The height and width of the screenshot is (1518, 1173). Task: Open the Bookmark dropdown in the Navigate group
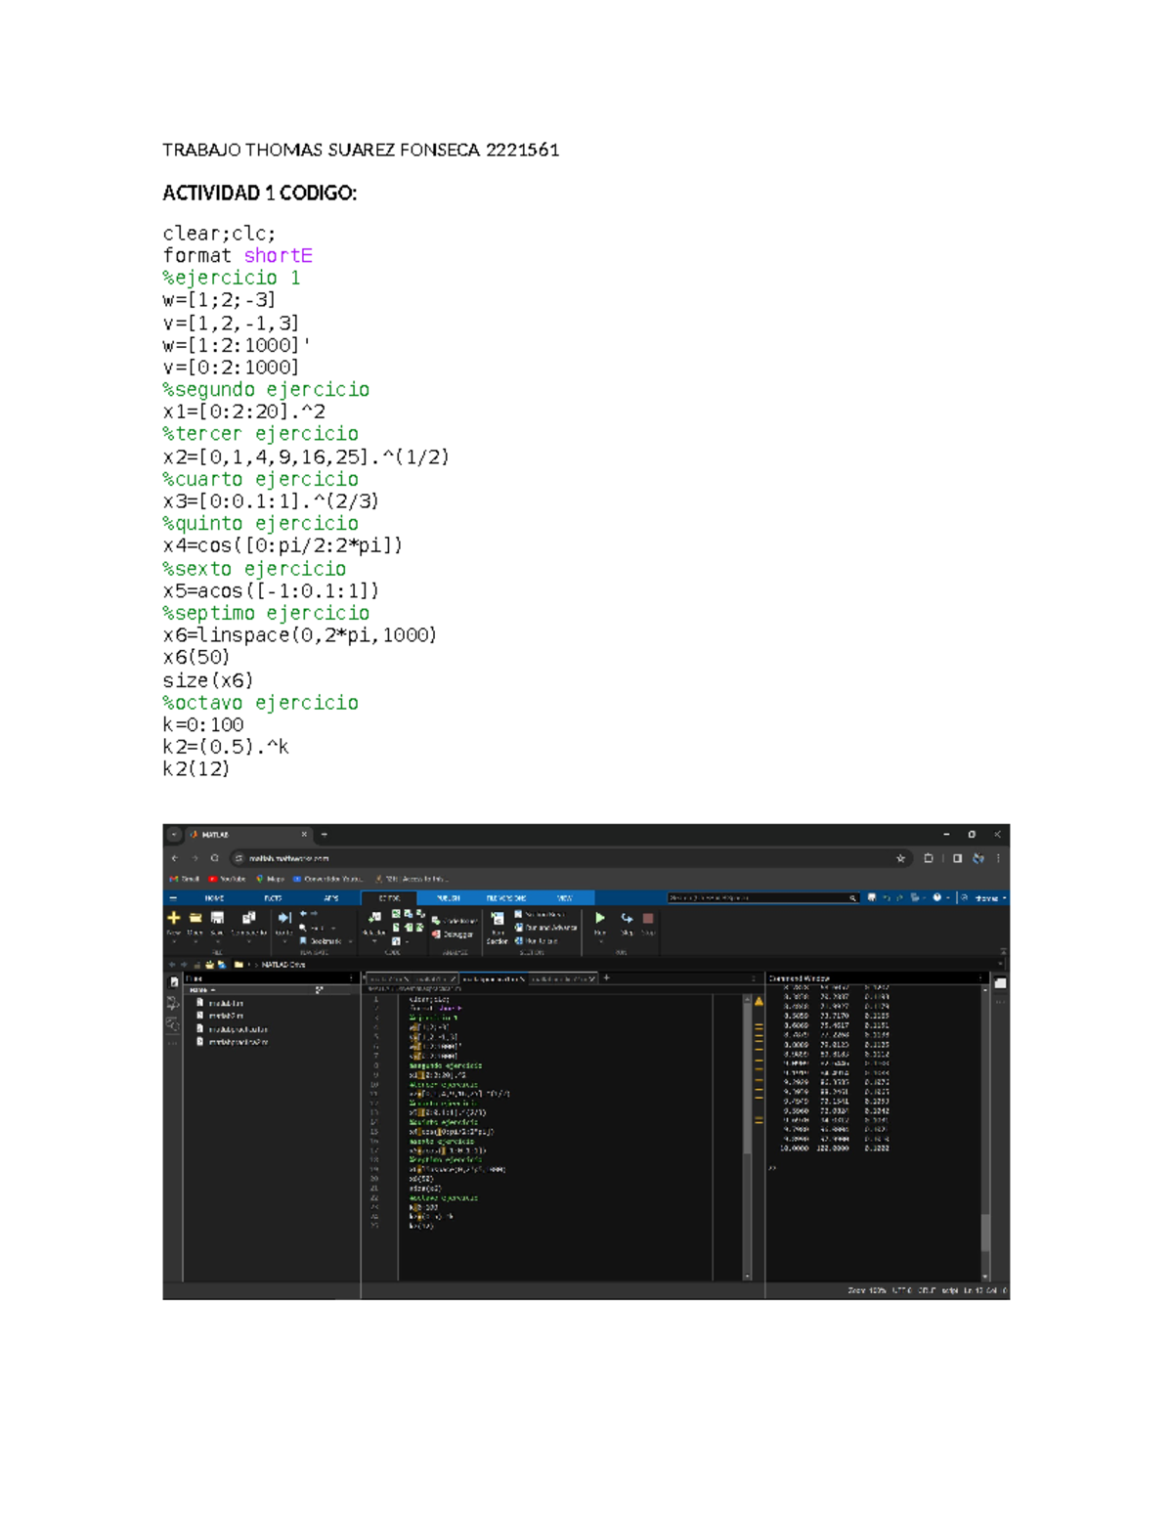click(x=325, y=941)
